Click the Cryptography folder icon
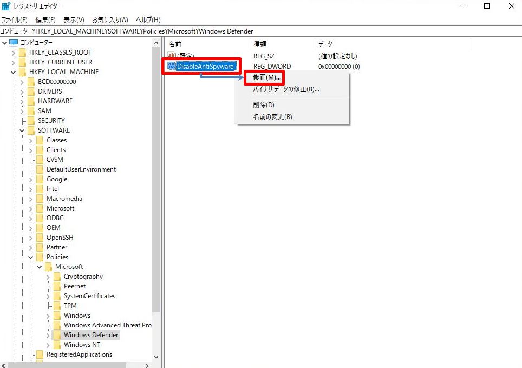Image resolution: width=522 pixels, height=368 pixels. tap(57, 277)
